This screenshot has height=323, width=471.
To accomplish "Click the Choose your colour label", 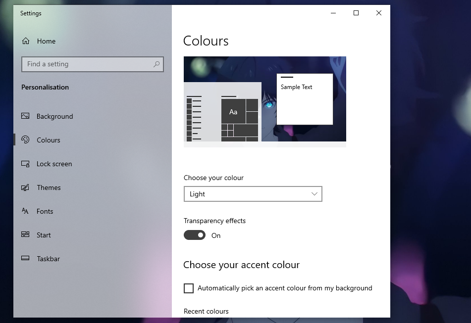I will pos(213,178).
